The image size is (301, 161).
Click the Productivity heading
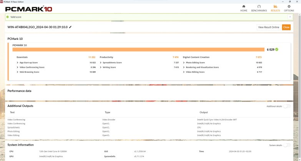[106, 57]
